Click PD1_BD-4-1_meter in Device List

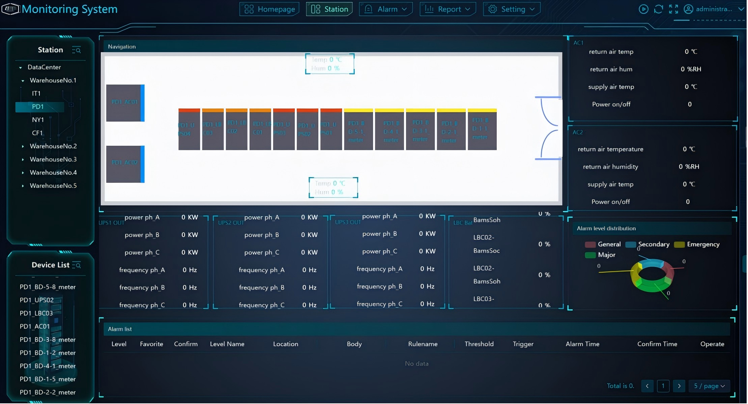pyautogui.click(x=48, y=366)
